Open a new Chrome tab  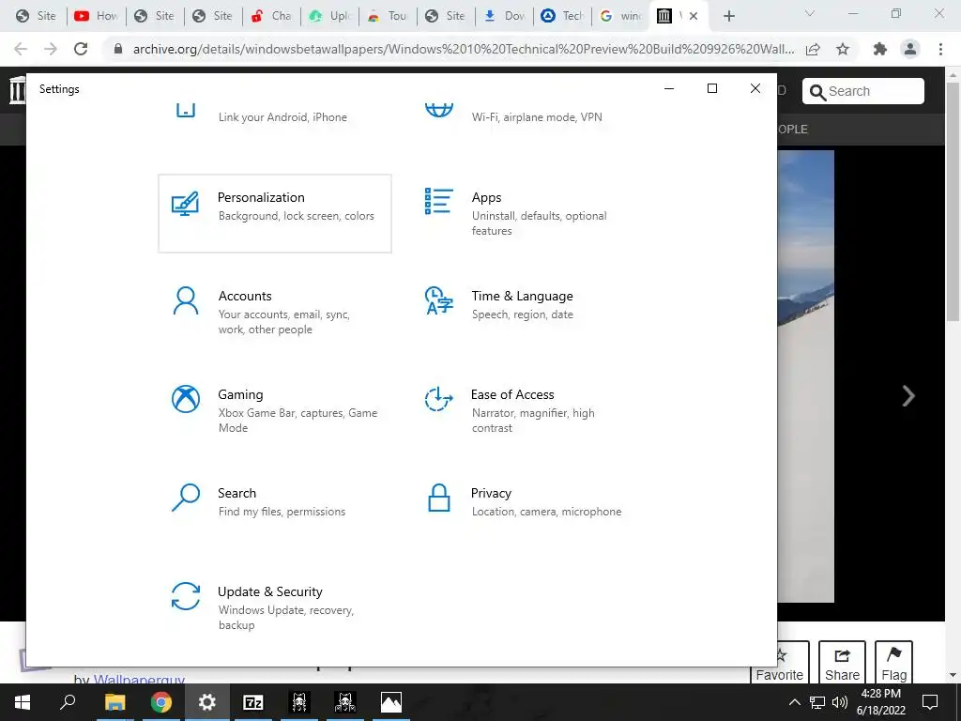click(728, 16)
